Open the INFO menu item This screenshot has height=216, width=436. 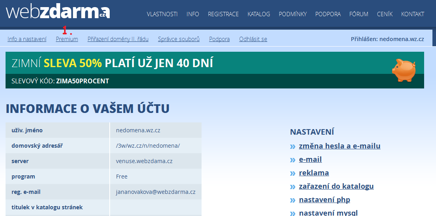(x=193, y=14)
